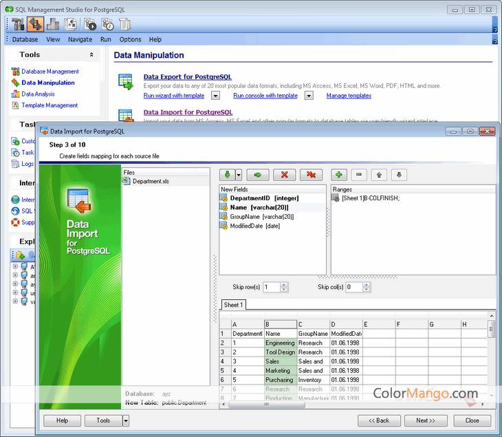Click the Data Analysis sidebar icon
Viewport: 502px width, 437px height.
coord(15,94)
